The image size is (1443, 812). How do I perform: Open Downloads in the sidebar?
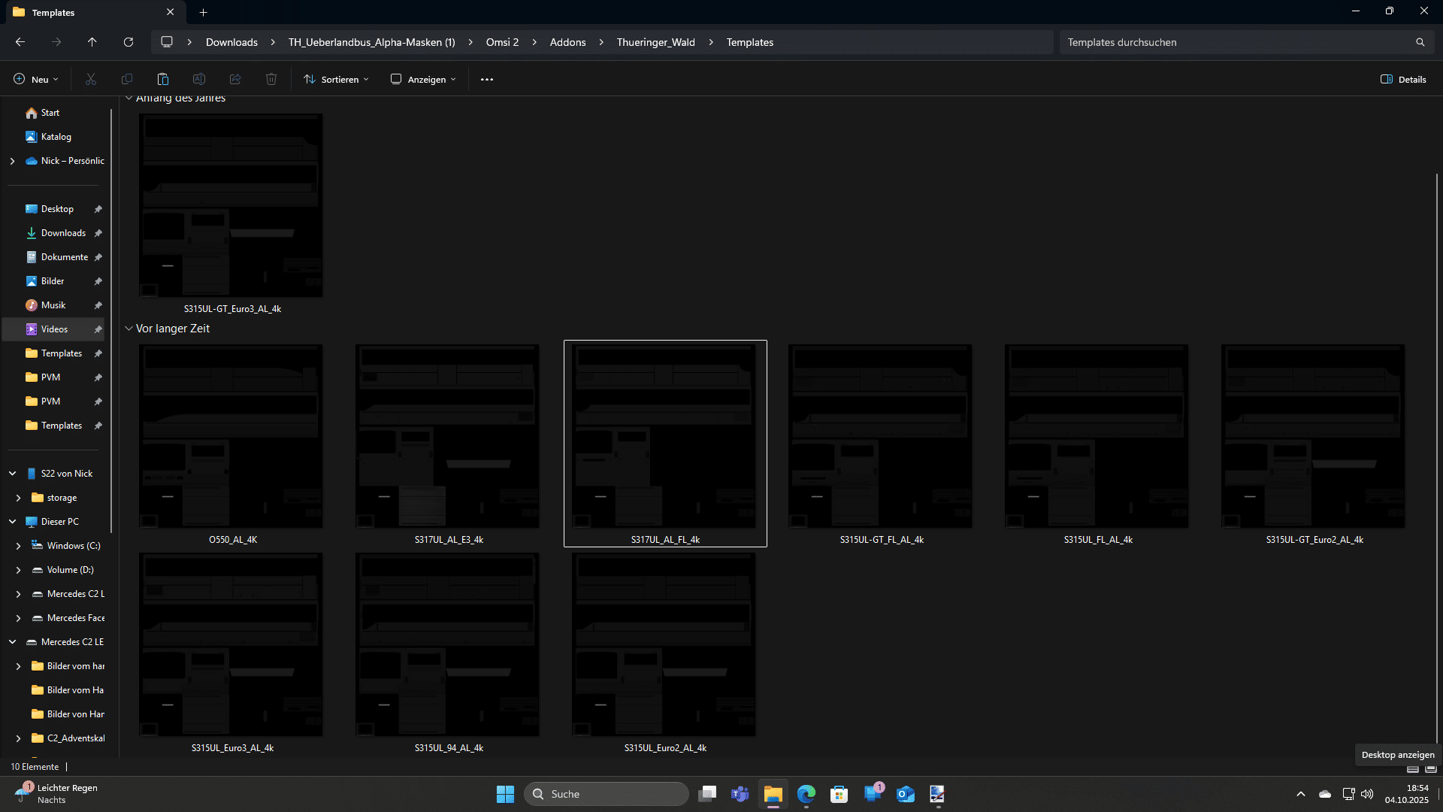pyautogui.click(x=63, y=233)
